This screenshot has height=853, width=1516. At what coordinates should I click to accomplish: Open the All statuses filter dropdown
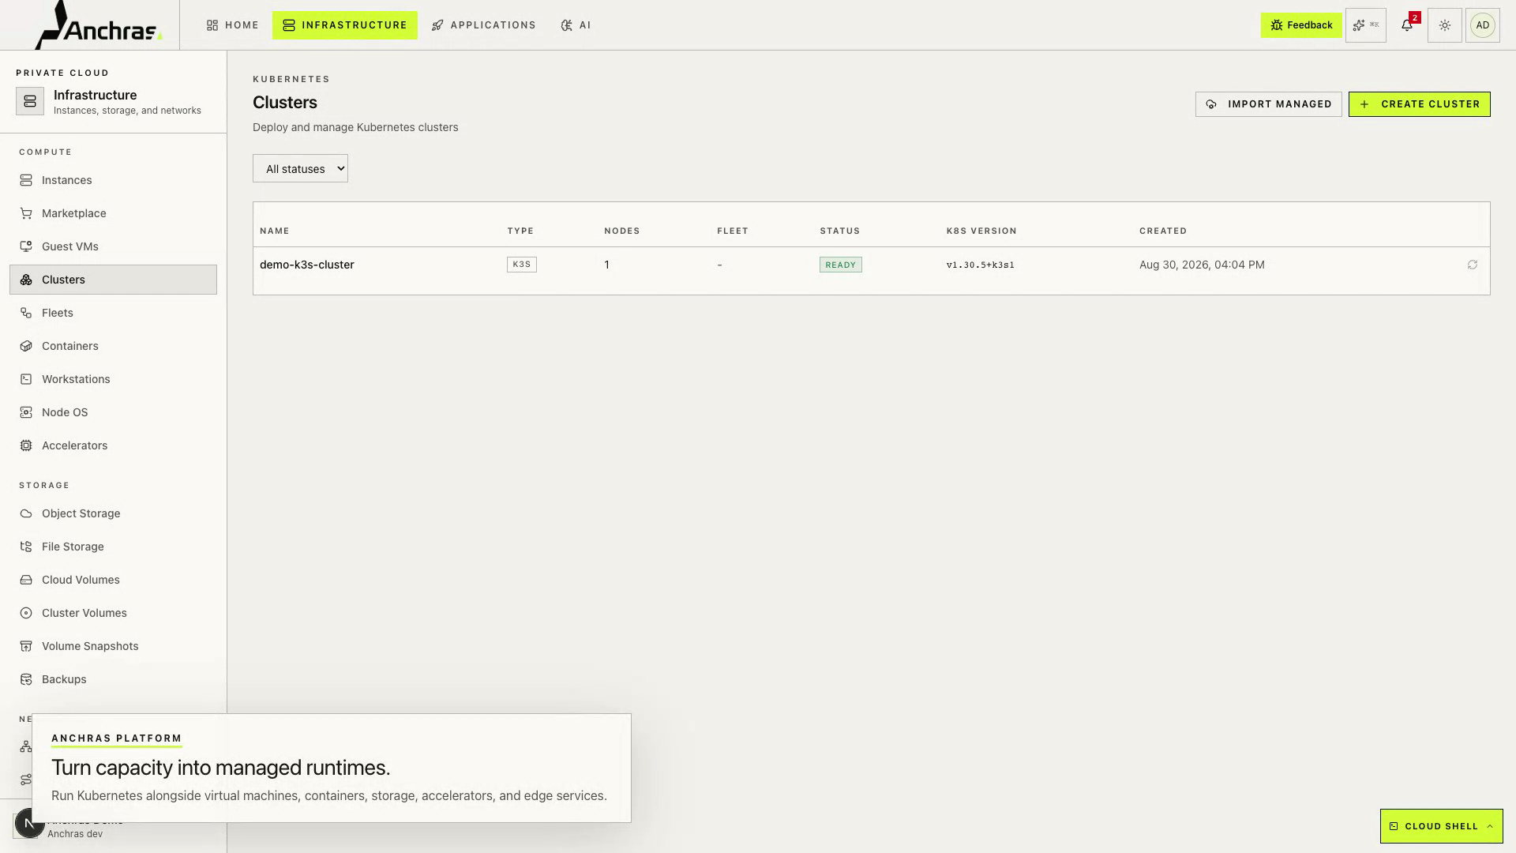(x=300, y=168)
